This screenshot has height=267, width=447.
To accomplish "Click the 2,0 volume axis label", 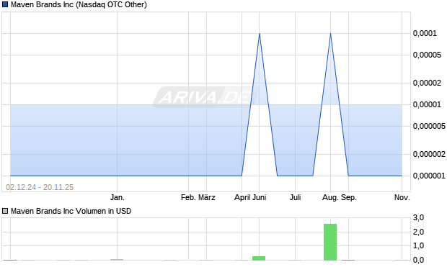I will [418, 232].
